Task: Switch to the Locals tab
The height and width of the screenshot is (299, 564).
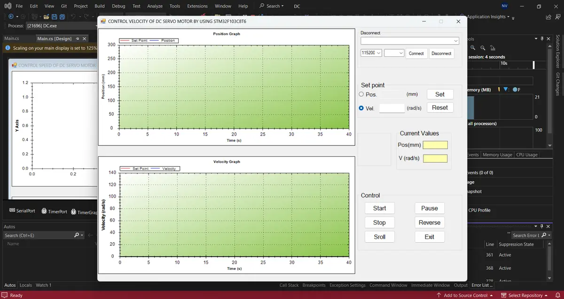Action: 25,285
